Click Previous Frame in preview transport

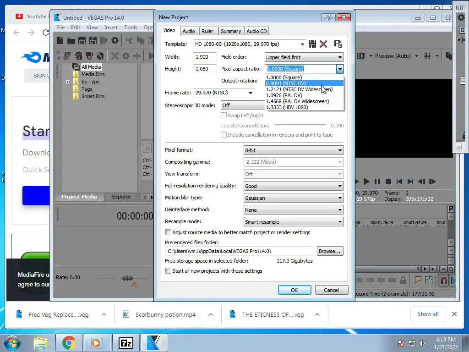(421, 181)
